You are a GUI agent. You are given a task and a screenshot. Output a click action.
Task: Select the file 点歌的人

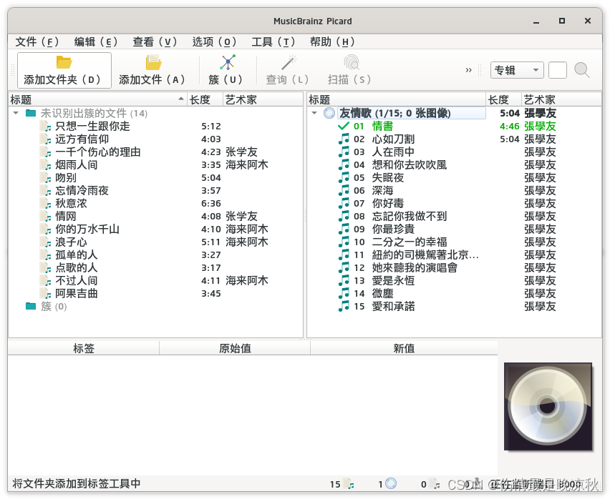tap(76, 267)
